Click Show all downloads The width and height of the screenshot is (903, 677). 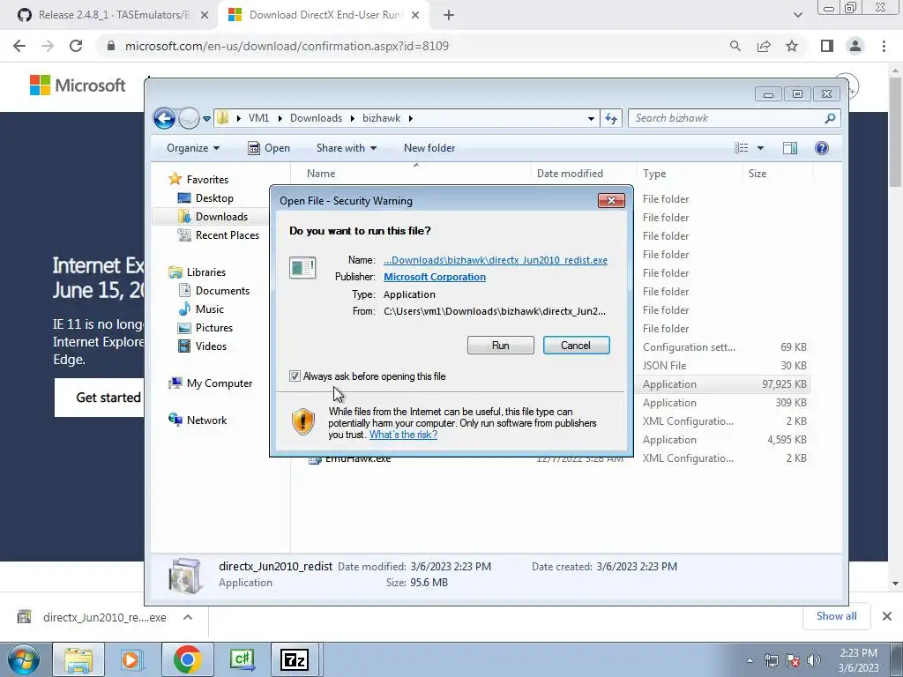(x=836, y=616)
